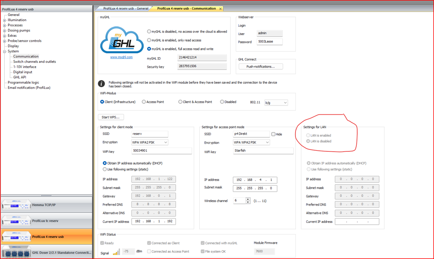434x259 pixels.
Task: Click the myGHL cloud logo
Action: point(122,40)
